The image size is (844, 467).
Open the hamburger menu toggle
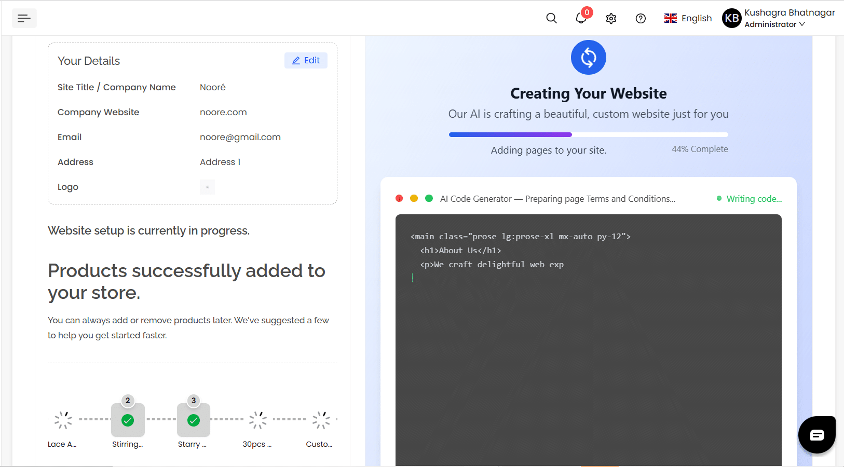(x=24, y=18)
